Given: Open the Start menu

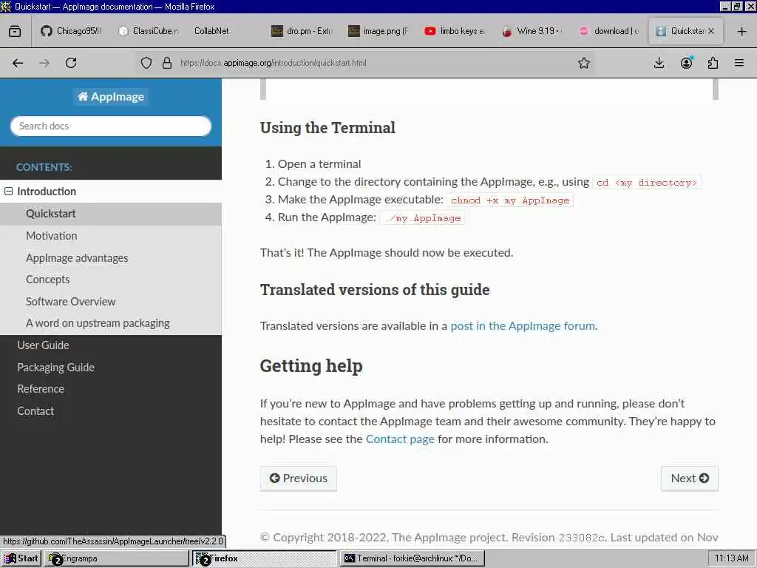Looking at the screenshot, I should (x=21, y=558).
